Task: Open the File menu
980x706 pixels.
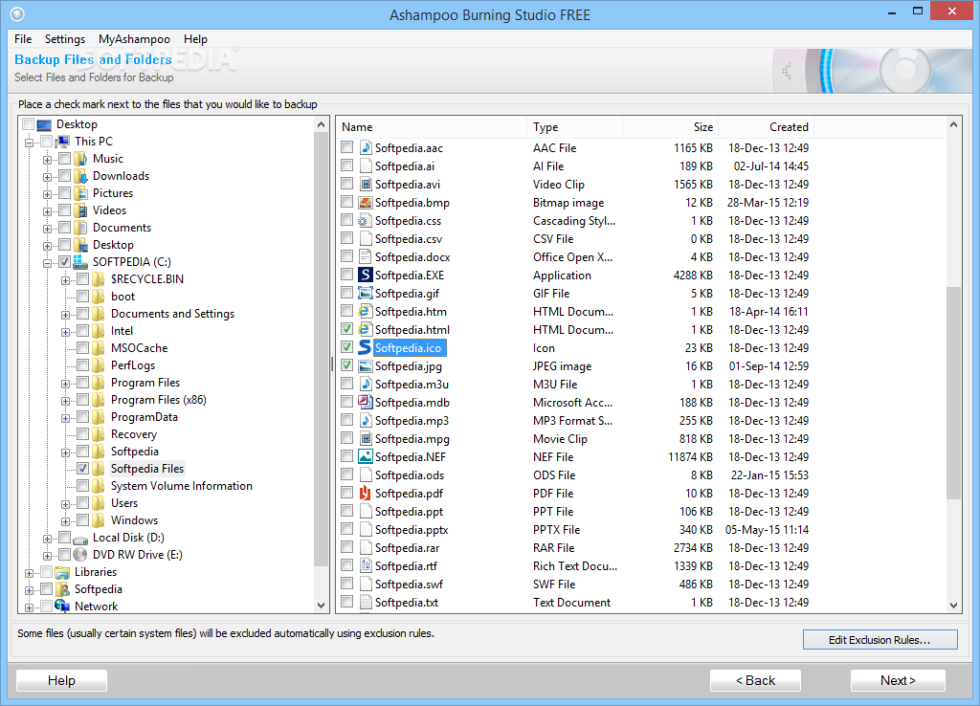Action: coord(23,38)
